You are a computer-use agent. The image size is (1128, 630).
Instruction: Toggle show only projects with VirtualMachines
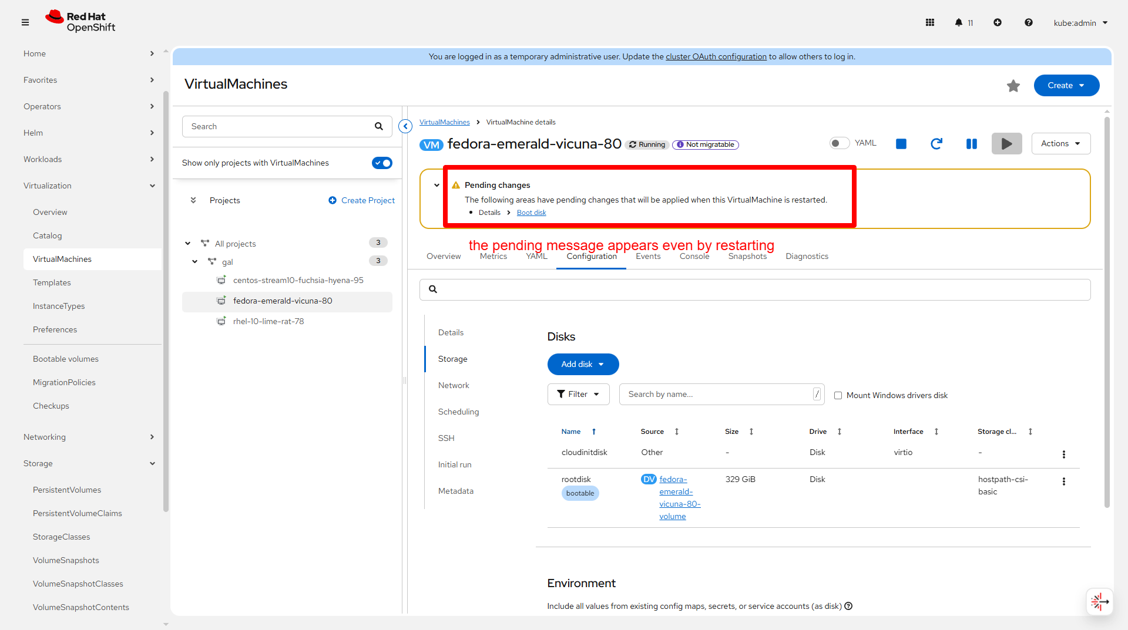(x=382, y=163)
